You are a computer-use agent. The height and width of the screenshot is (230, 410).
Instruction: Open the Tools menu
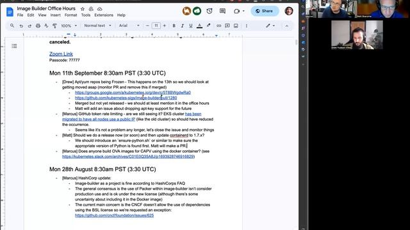[x=85, y=15]
